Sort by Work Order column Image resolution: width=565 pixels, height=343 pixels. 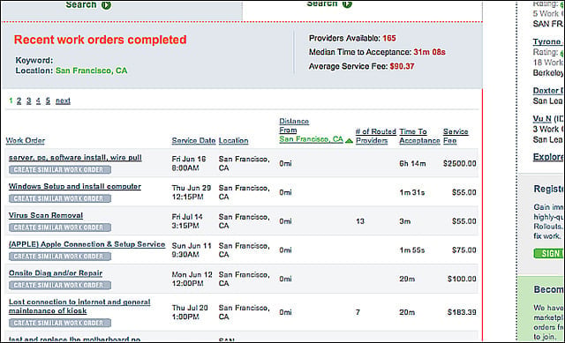(x=26, y=140)
